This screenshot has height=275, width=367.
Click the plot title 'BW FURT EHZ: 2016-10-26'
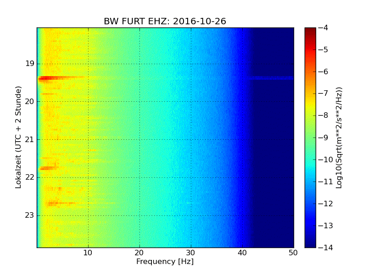coord(165,22)
